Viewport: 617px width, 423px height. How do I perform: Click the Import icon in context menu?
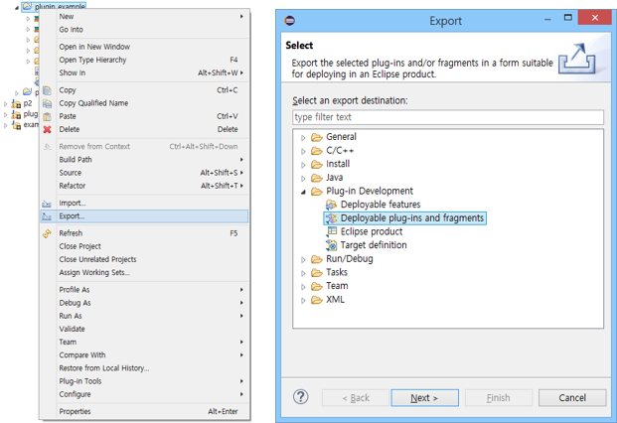[x=47, y=204]
